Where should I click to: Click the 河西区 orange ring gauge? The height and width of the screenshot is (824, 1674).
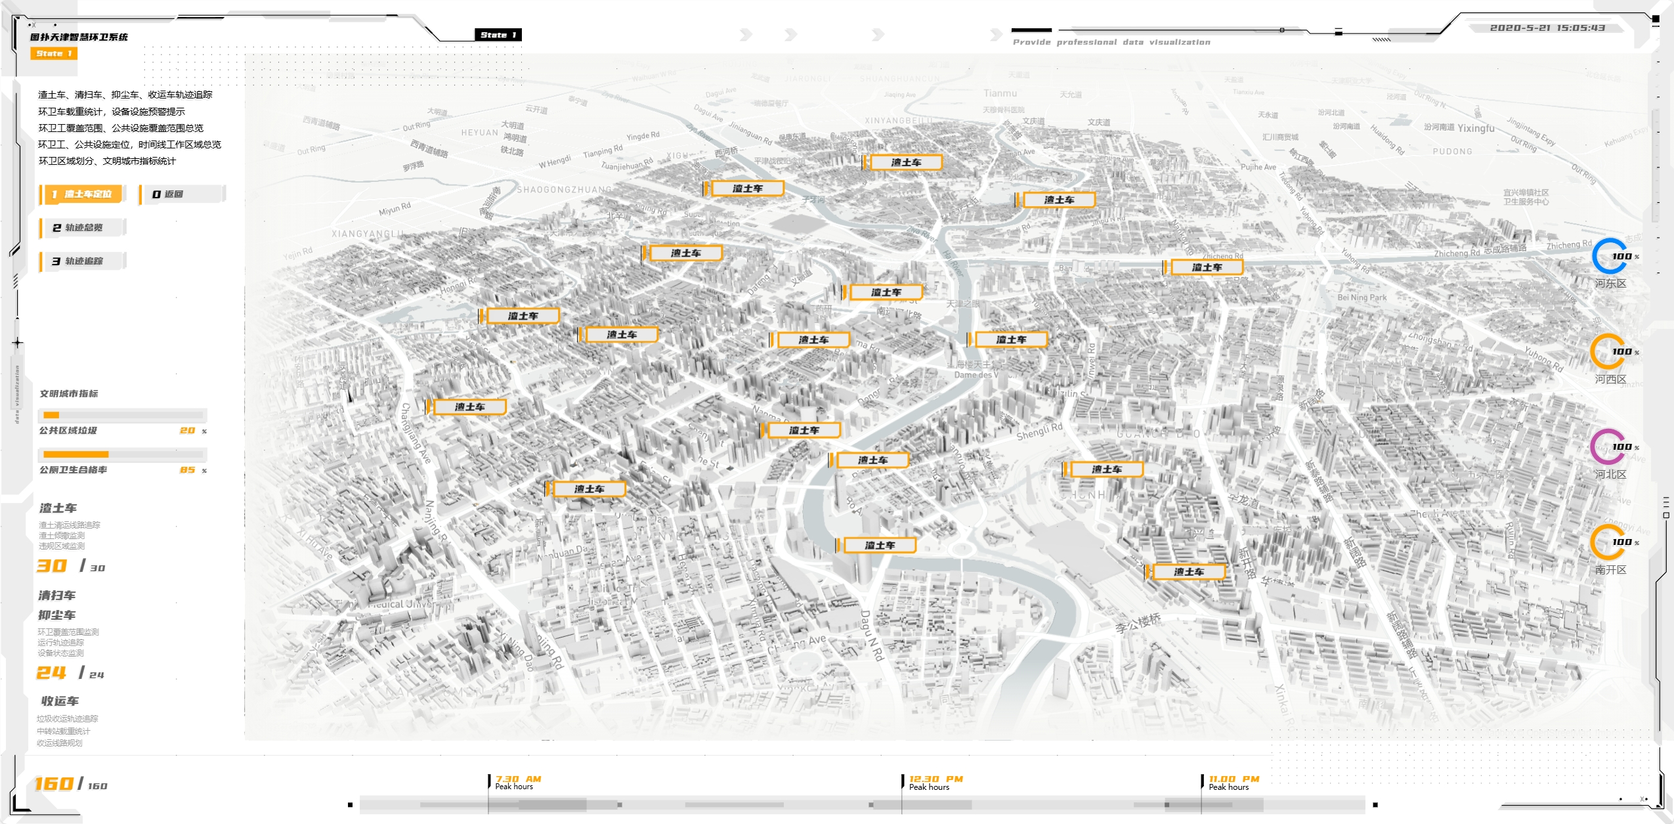pyautogui.click(x=1608, y=352)
